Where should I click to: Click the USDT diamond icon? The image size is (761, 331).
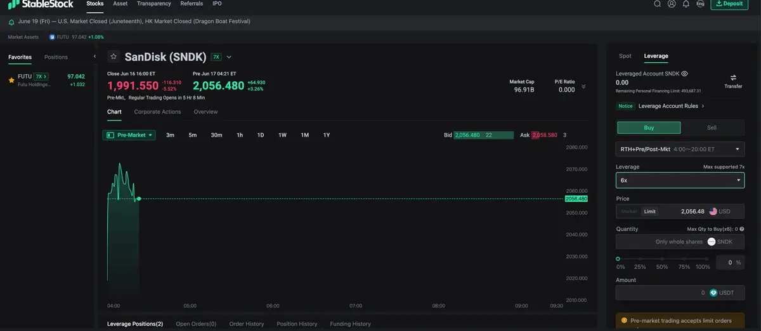pyautogui.click(x=713, y=293)
